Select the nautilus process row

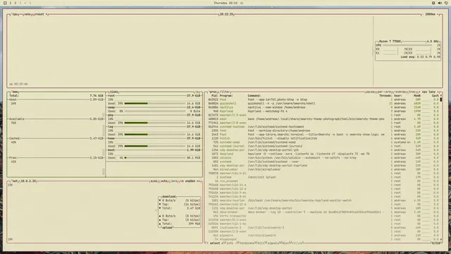323,107
